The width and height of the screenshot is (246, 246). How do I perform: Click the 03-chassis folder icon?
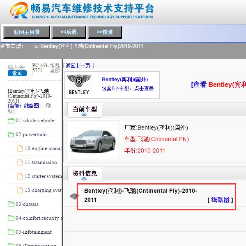click(11, 204)
